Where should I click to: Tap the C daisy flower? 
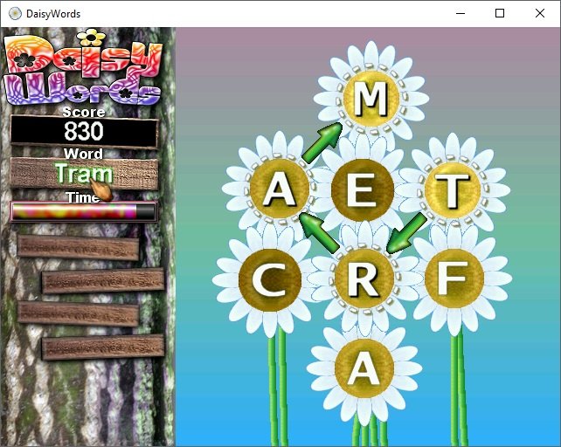[269, 279]
